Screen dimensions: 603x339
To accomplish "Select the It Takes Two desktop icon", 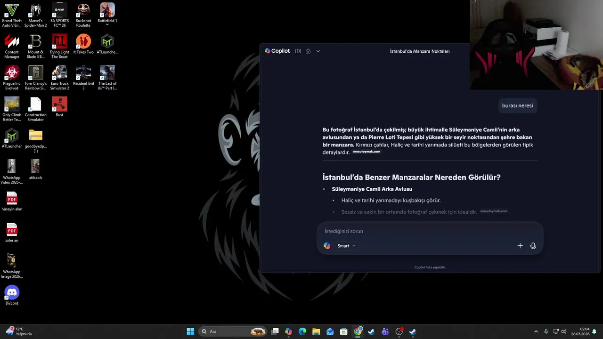I will click(83, 44).
